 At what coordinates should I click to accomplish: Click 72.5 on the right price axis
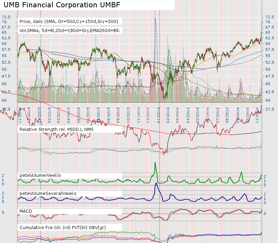[270, 17]
